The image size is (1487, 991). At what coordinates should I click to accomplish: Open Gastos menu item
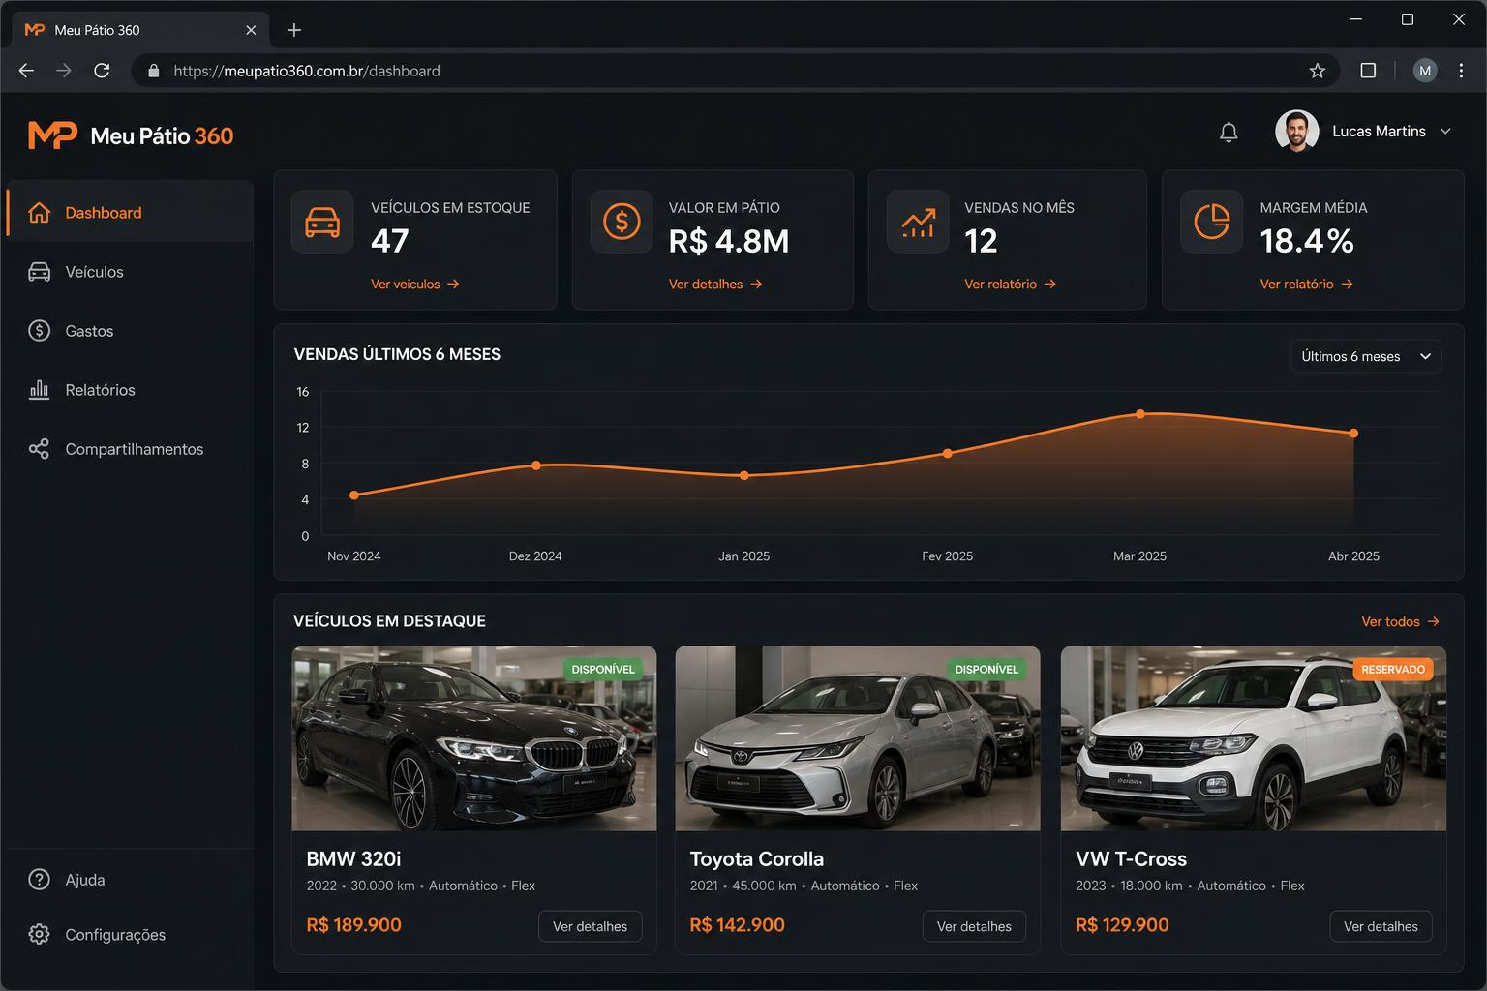point(128,331)
